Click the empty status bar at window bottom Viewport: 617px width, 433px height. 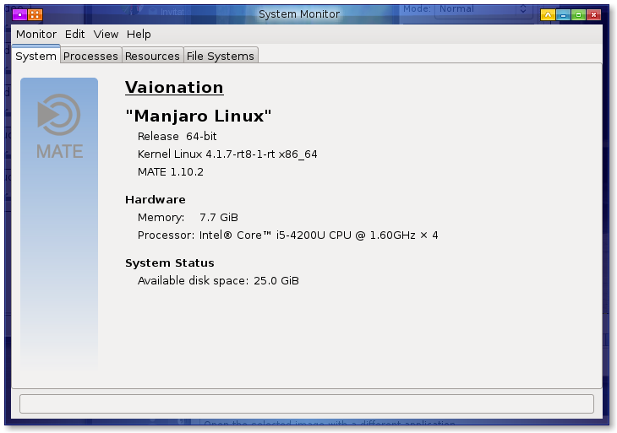click(x=307, y=404)
